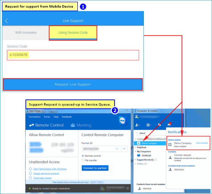Click the circle next to Assign device to account
The height and width of the screenshot is (194, 212).
pos(31,173)
